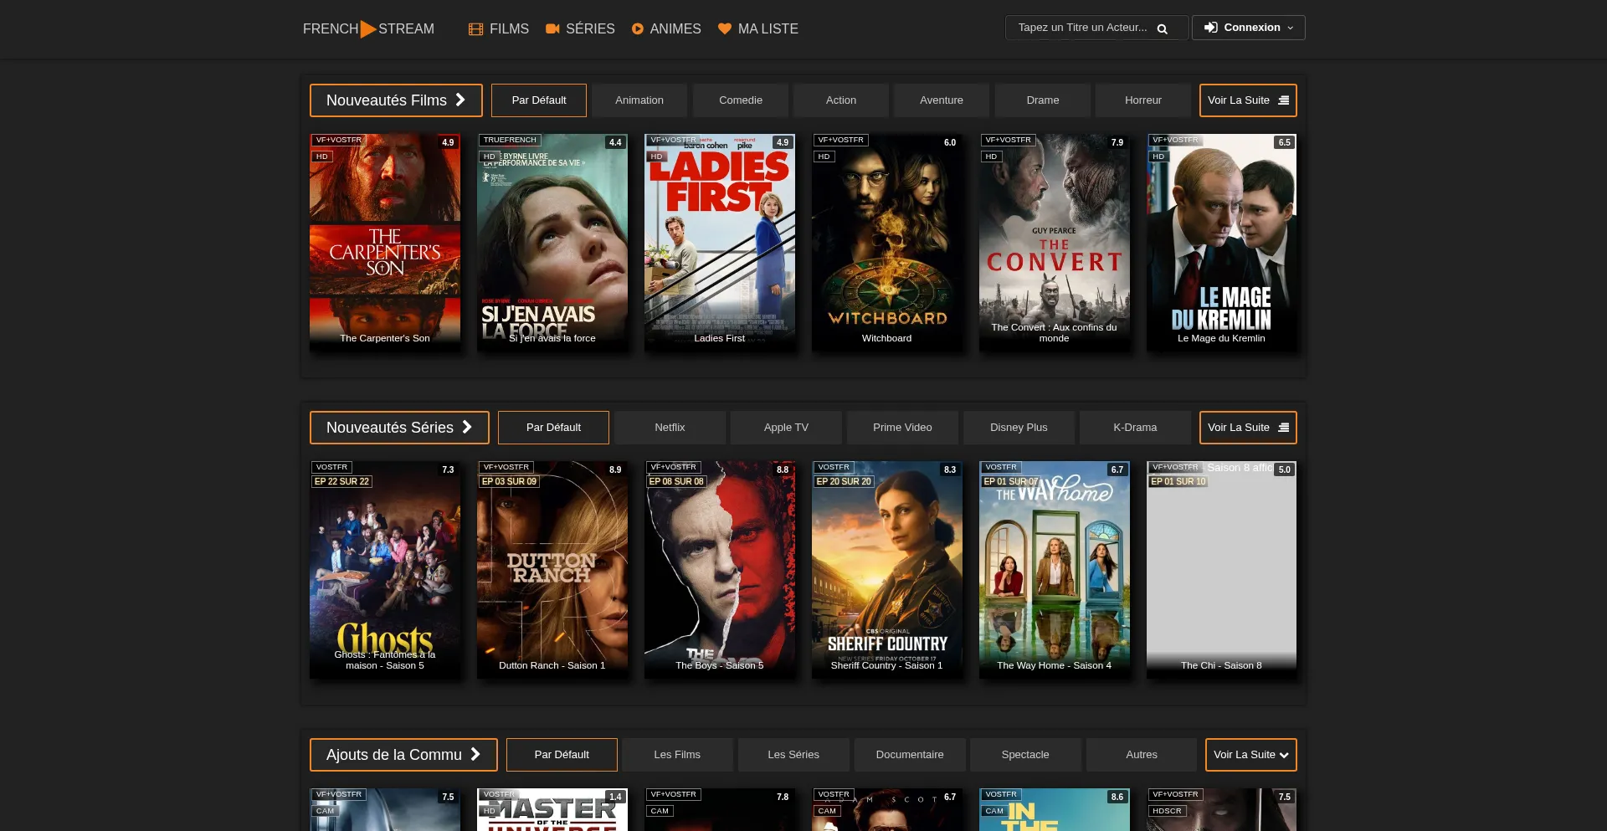Click the Connexion button
The image size is (1607, 831).
coord(1248,28)
